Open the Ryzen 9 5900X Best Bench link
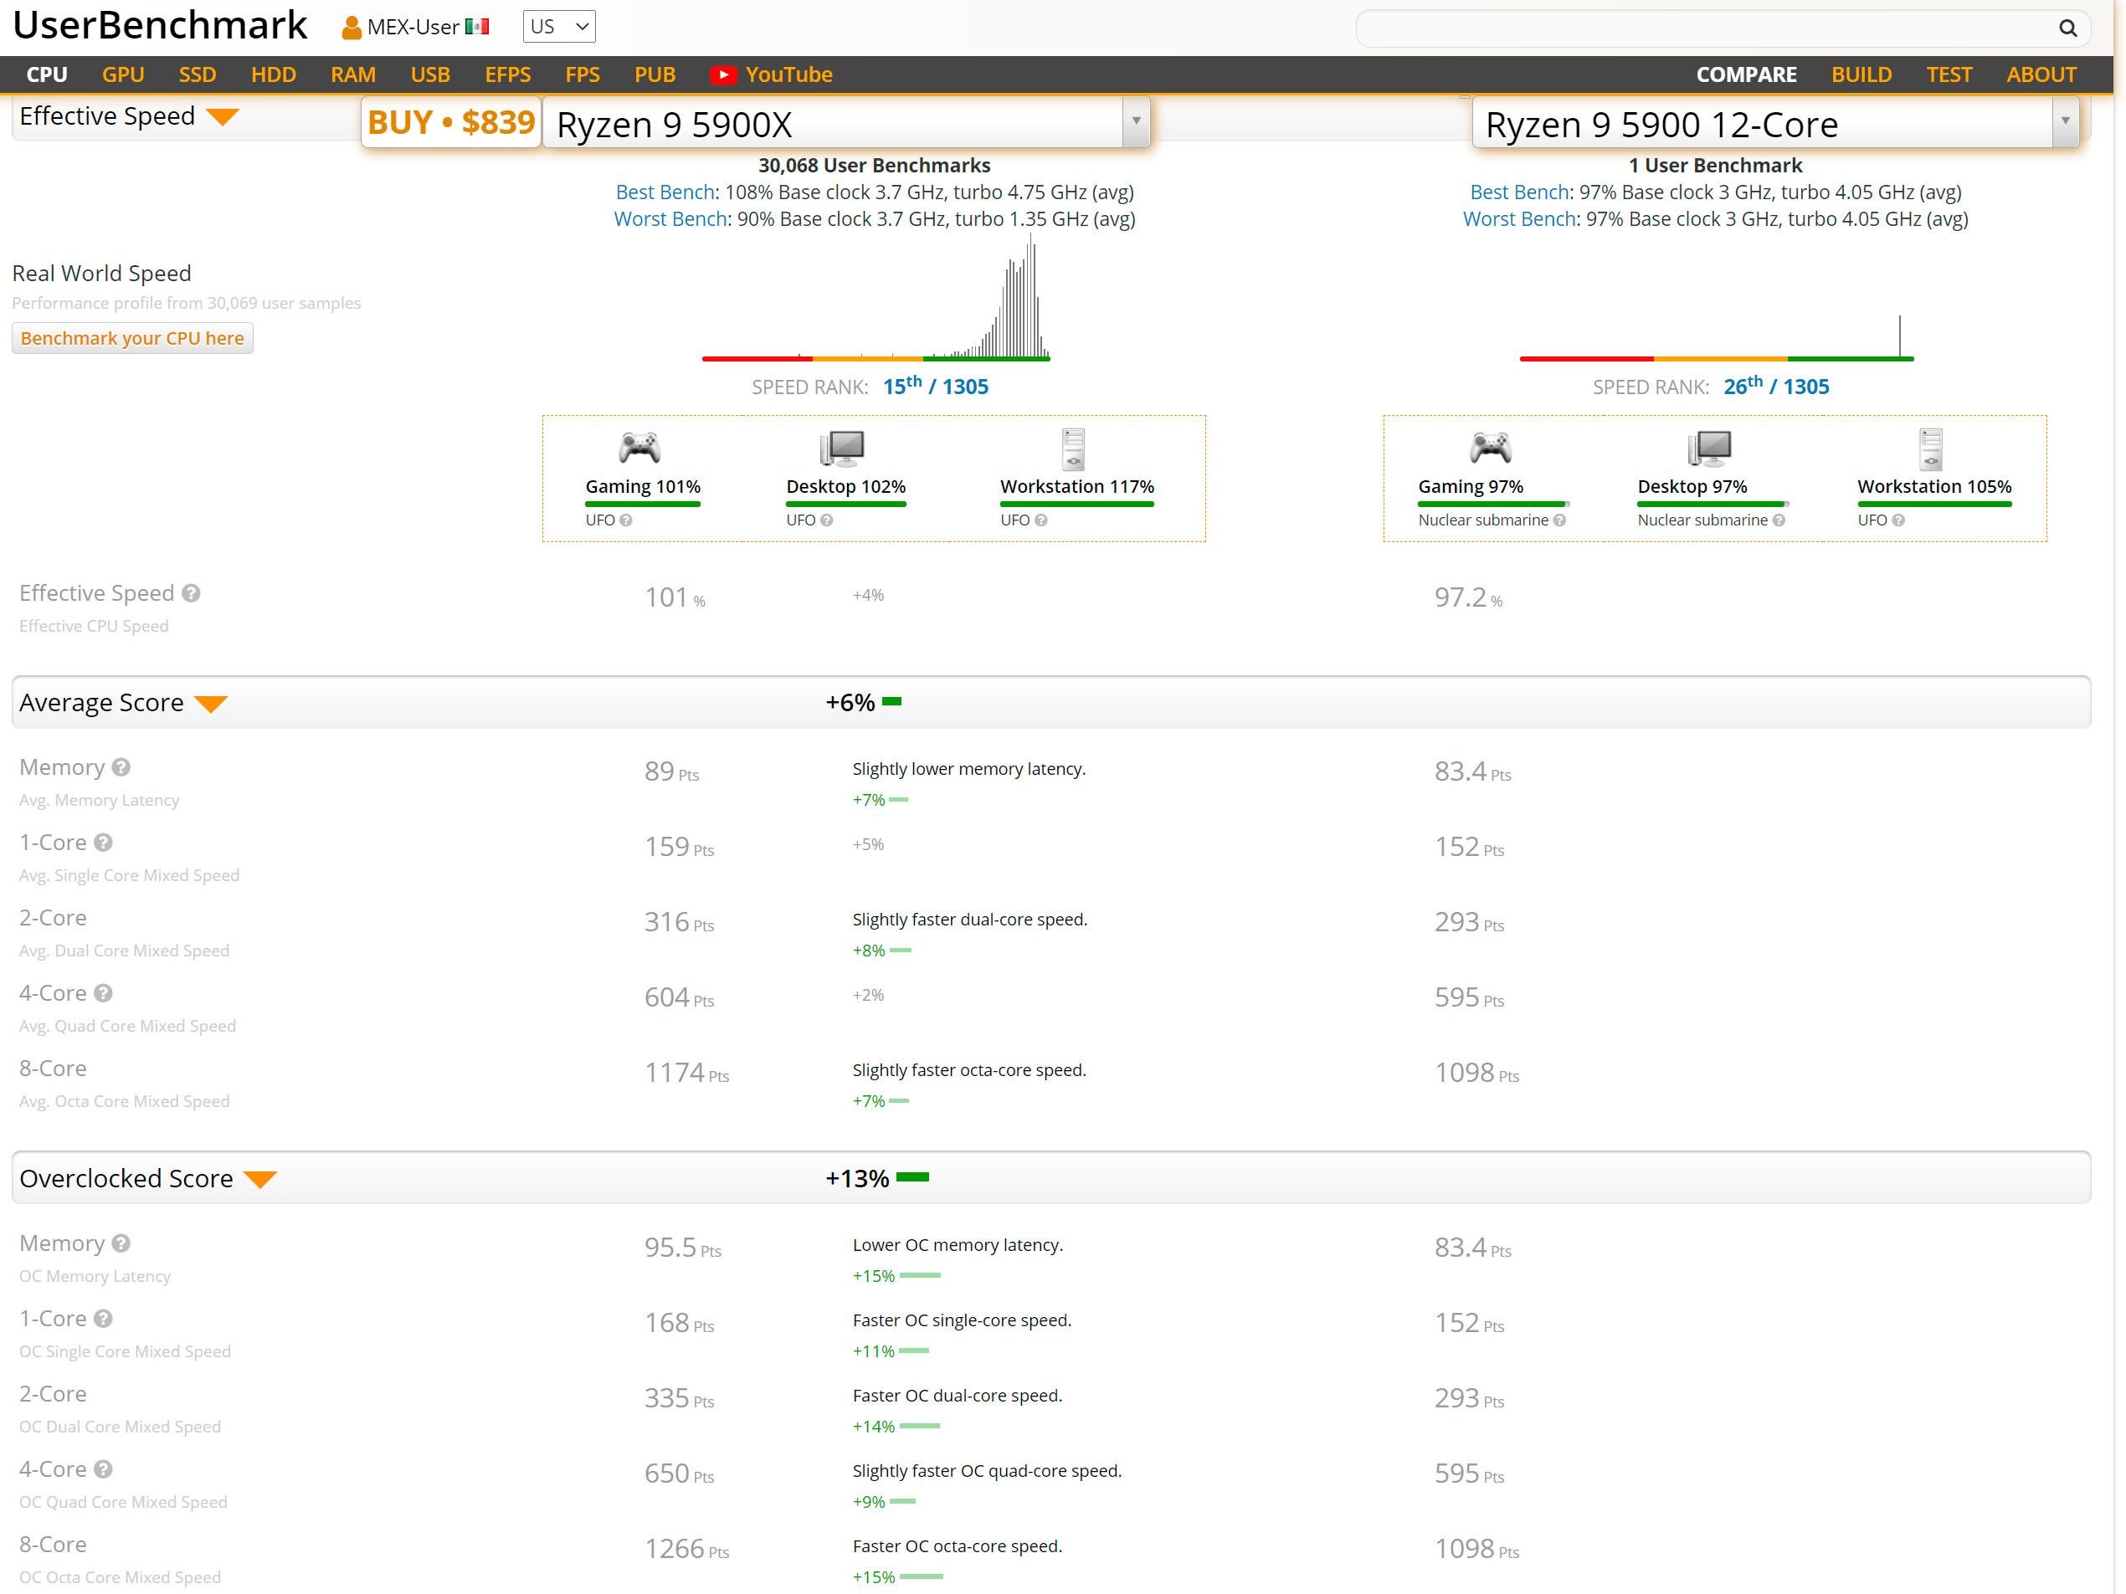This screenshot has height=1594, width=2126. coord(665,192)
